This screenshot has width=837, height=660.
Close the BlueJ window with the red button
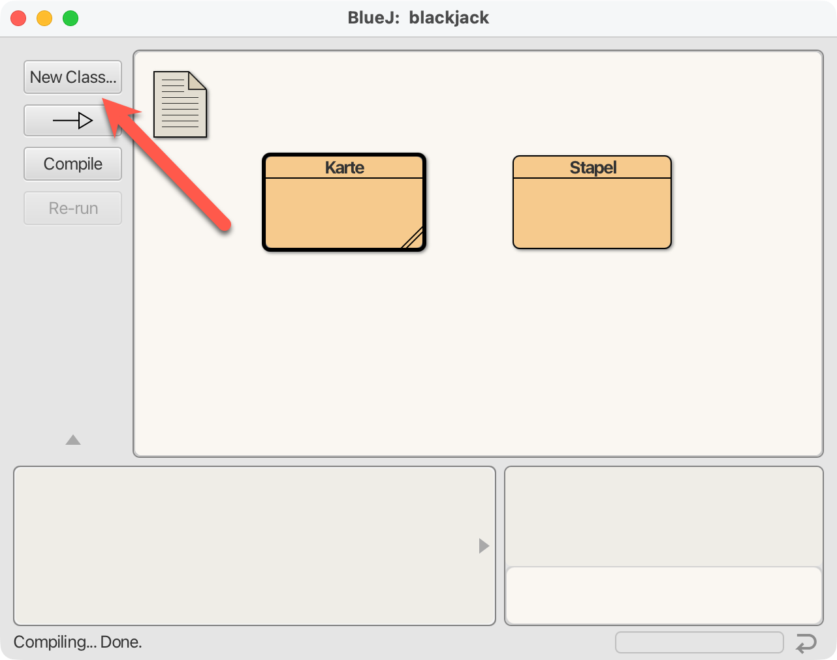(18, 18)
